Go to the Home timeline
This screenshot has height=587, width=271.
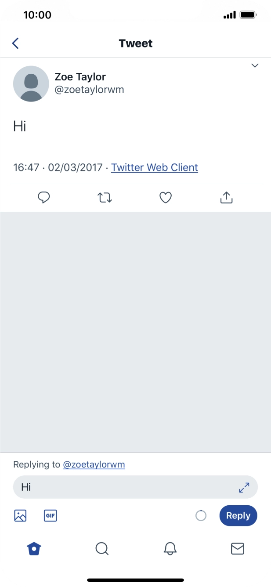[34, 548]
